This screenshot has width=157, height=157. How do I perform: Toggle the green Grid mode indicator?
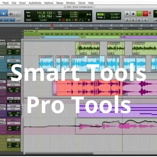[x=100, y=14]
